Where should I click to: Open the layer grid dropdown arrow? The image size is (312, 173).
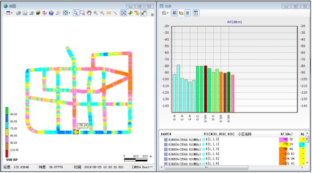click(x=69, y=13)
